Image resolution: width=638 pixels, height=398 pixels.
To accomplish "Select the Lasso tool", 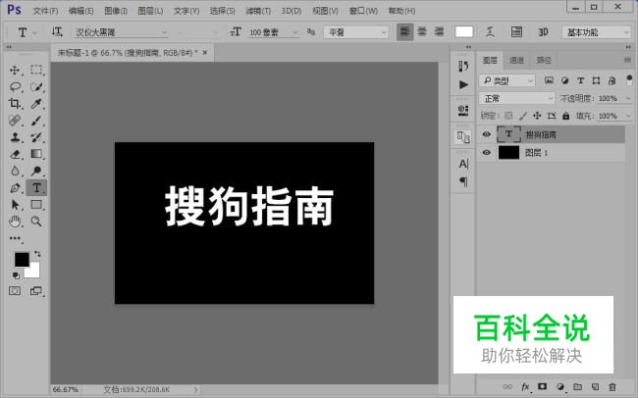I will click(15, 86).
